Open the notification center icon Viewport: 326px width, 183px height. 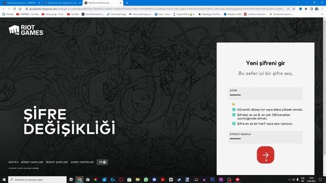point(320,179)
